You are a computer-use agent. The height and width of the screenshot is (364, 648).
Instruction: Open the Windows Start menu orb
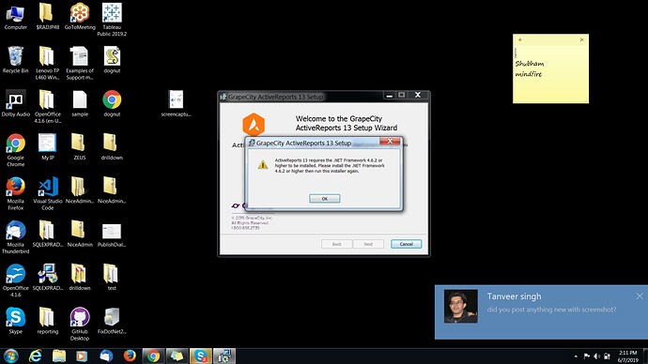(10, 356)
